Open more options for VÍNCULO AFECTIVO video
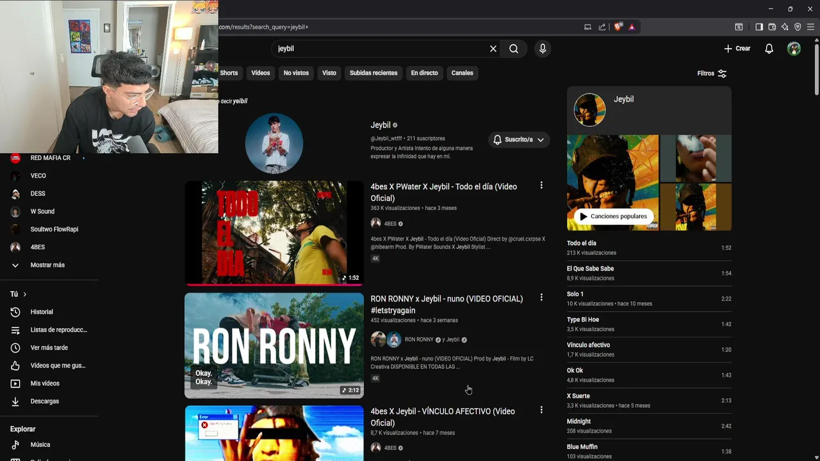The image size is (820, 461). point(541,410)
